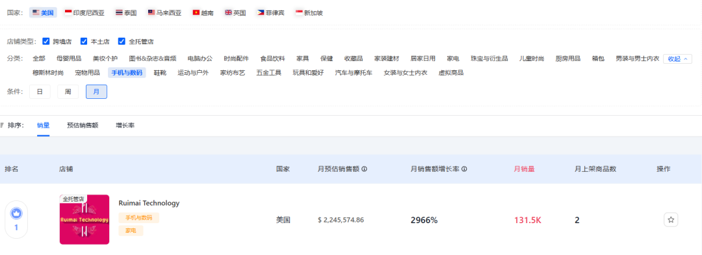Viewport: 702px width, 255px height.
Task: Select the 越南 country filter
Action: point(203,13)
